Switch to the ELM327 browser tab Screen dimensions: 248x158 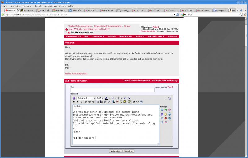coord(92,10)
